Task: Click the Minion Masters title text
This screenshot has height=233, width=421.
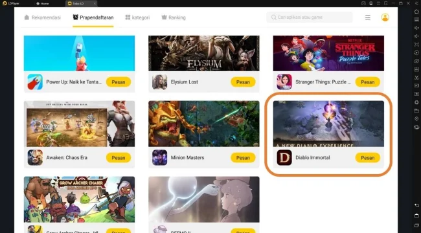Action: (187, 157)
